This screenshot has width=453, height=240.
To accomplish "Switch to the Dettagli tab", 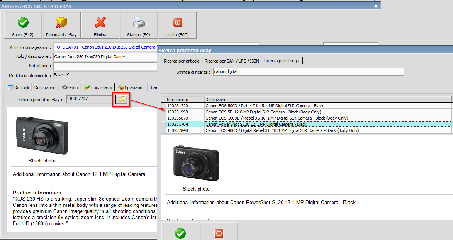I will point(18,87).
